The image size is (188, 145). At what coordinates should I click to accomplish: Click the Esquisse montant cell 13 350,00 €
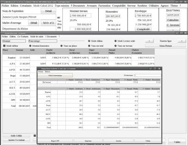pos(23,58)
